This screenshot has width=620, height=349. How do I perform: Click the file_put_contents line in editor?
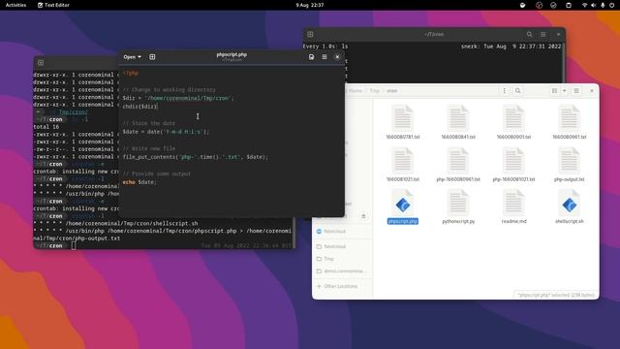tap(196, 157)
